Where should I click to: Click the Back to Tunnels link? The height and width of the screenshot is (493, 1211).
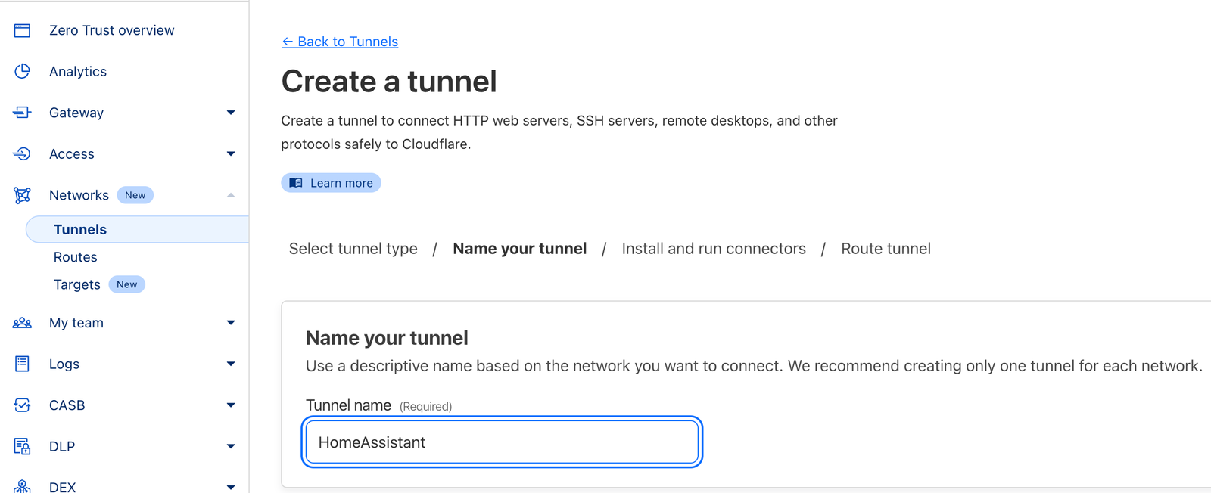point(339,42)
